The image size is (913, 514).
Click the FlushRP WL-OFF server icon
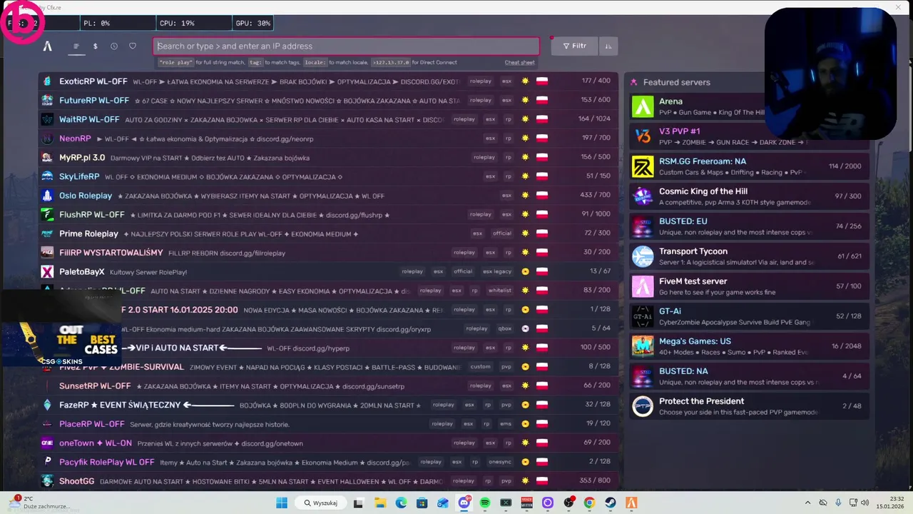tap(47, 215)
